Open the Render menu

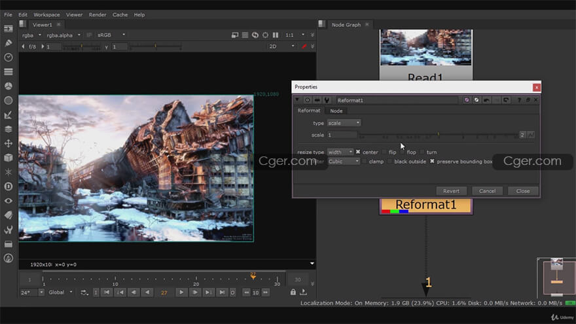point(98,14)
